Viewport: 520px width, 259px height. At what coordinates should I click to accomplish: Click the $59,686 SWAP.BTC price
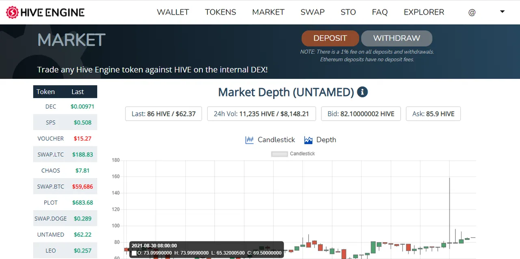click(x=82, y=187)
